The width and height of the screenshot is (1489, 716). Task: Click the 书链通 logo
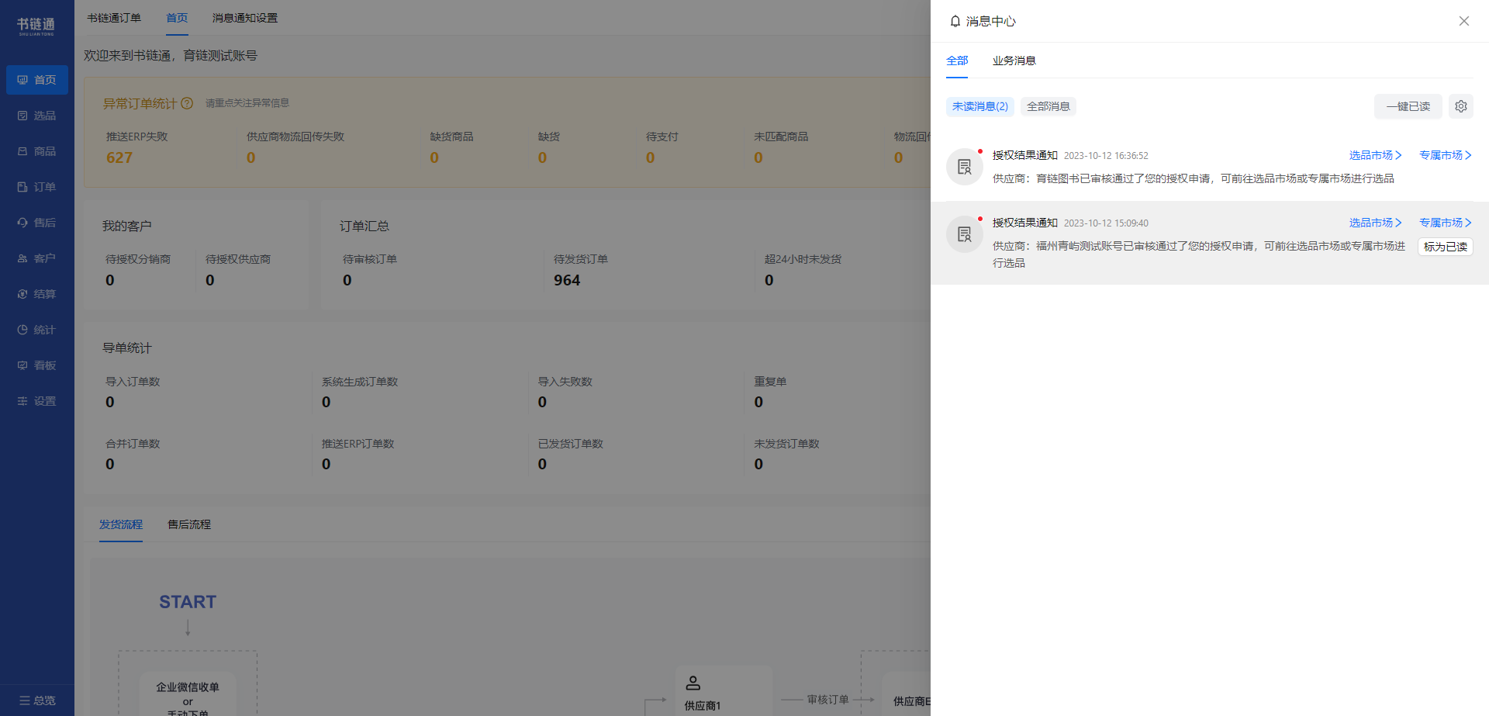[x=36, y=26]
